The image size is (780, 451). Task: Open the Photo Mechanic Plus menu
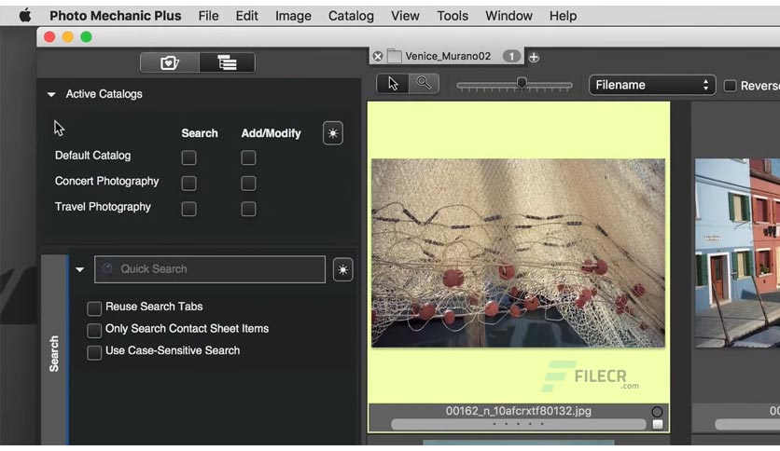click(x=116, y=16)
